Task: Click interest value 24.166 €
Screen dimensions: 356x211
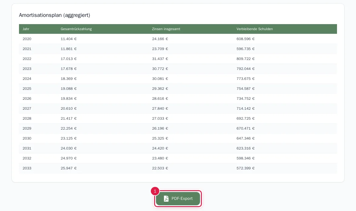Action: (x=160, y=39)
